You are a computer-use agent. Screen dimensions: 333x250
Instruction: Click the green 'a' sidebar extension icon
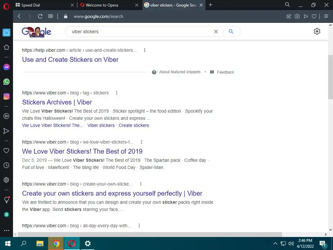pos(7,215)
